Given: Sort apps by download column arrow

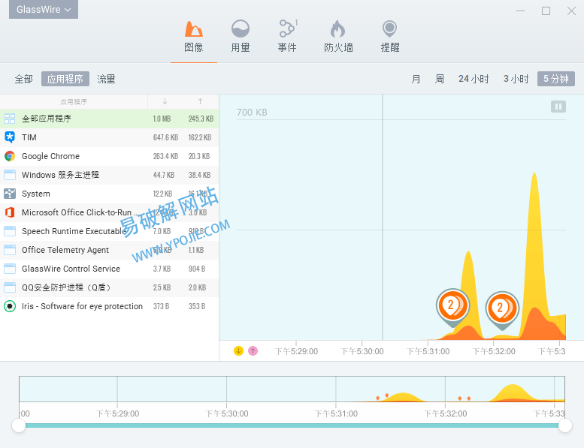Looking at the screenshot, I should pos(165,101).
